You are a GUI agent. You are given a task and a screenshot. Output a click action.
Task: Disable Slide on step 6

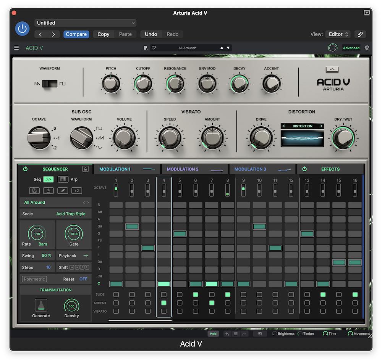[x=195, y=294]
